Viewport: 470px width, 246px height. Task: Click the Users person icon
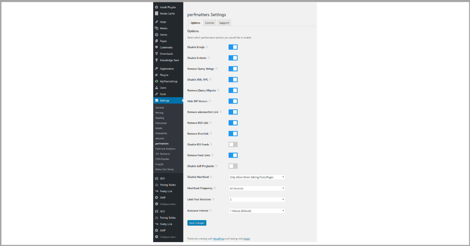[157, 88]
